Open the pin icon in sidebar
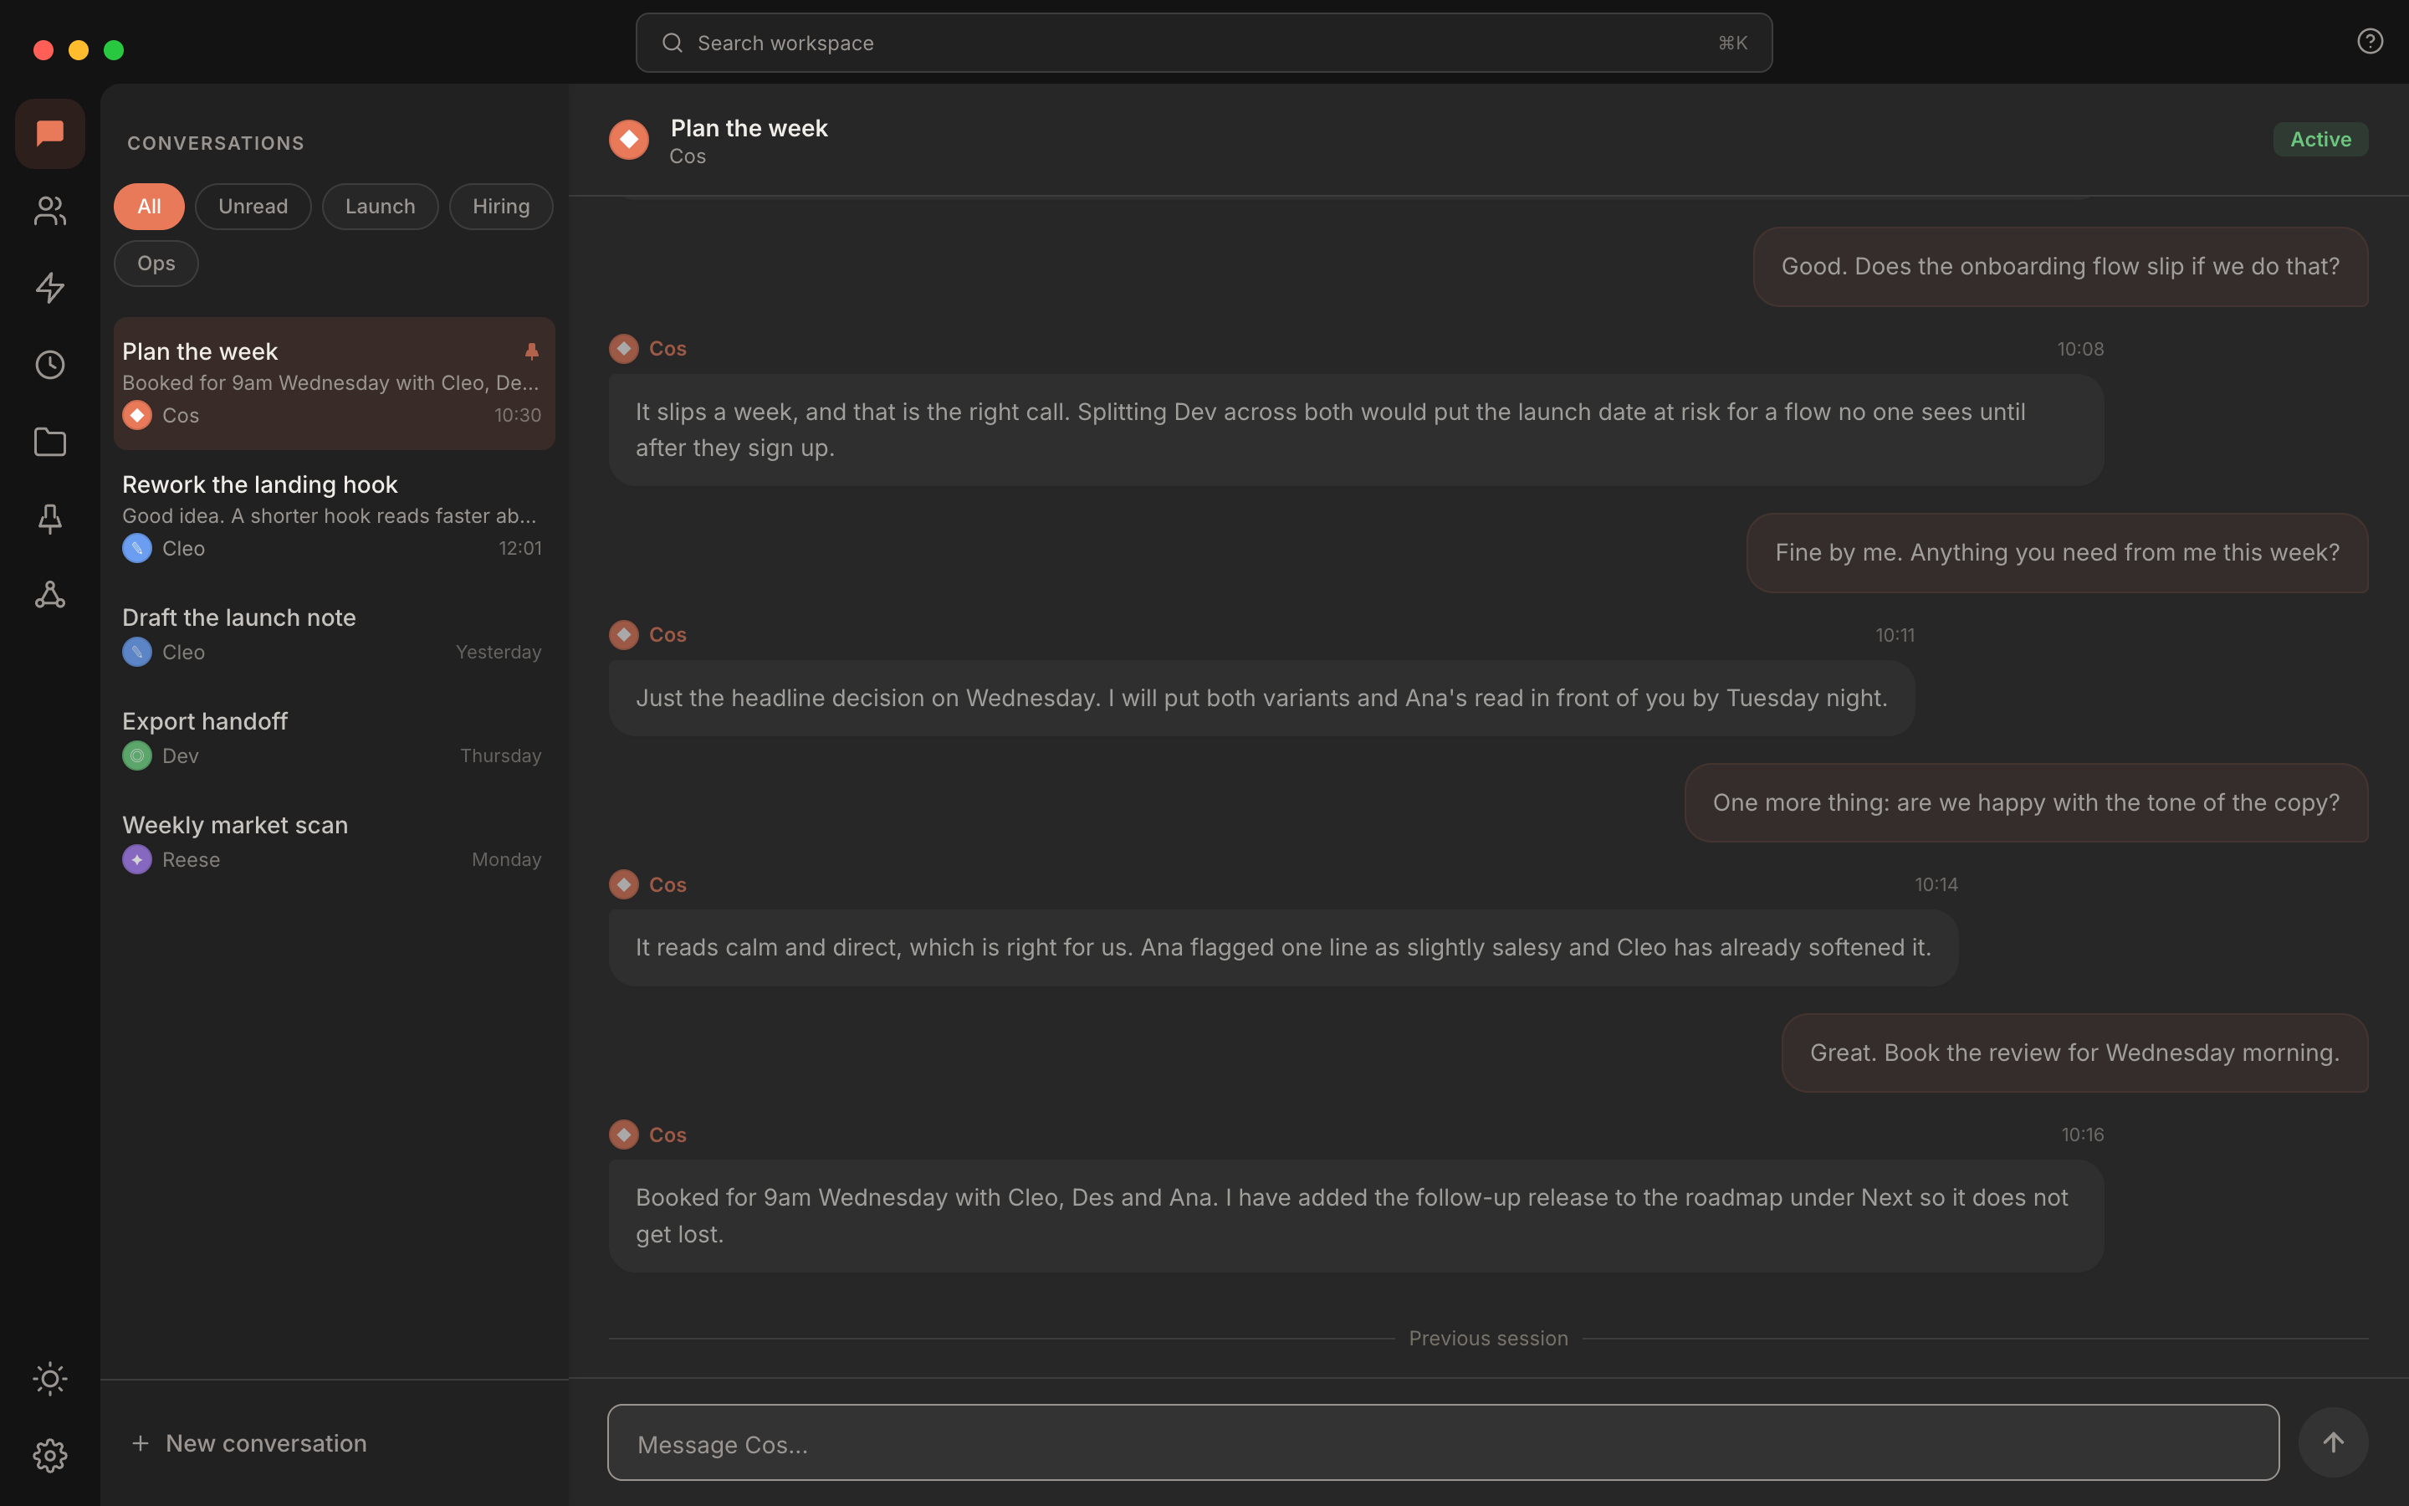The image size is (2409, 1506). coord(50,518)
